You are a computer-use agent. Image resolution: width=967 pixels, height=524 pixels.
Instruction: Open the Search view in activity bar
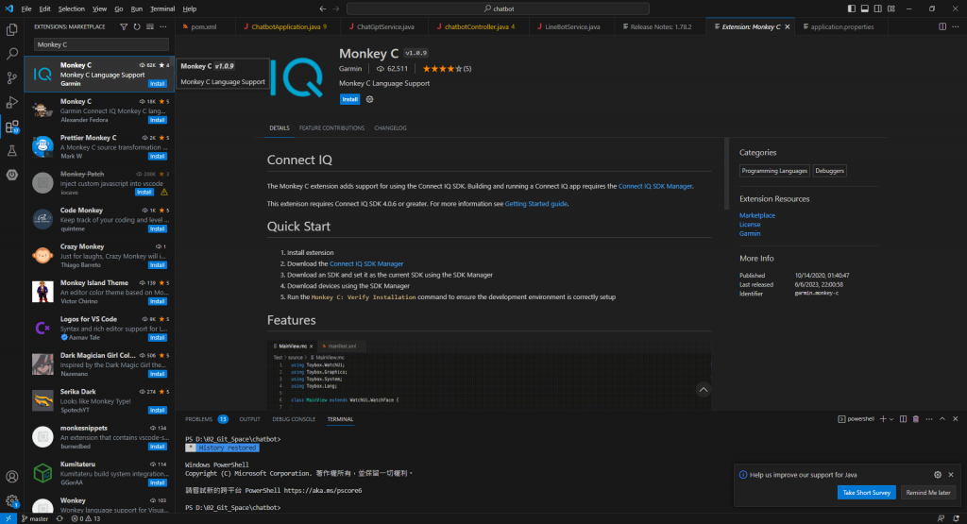[11, 54]
